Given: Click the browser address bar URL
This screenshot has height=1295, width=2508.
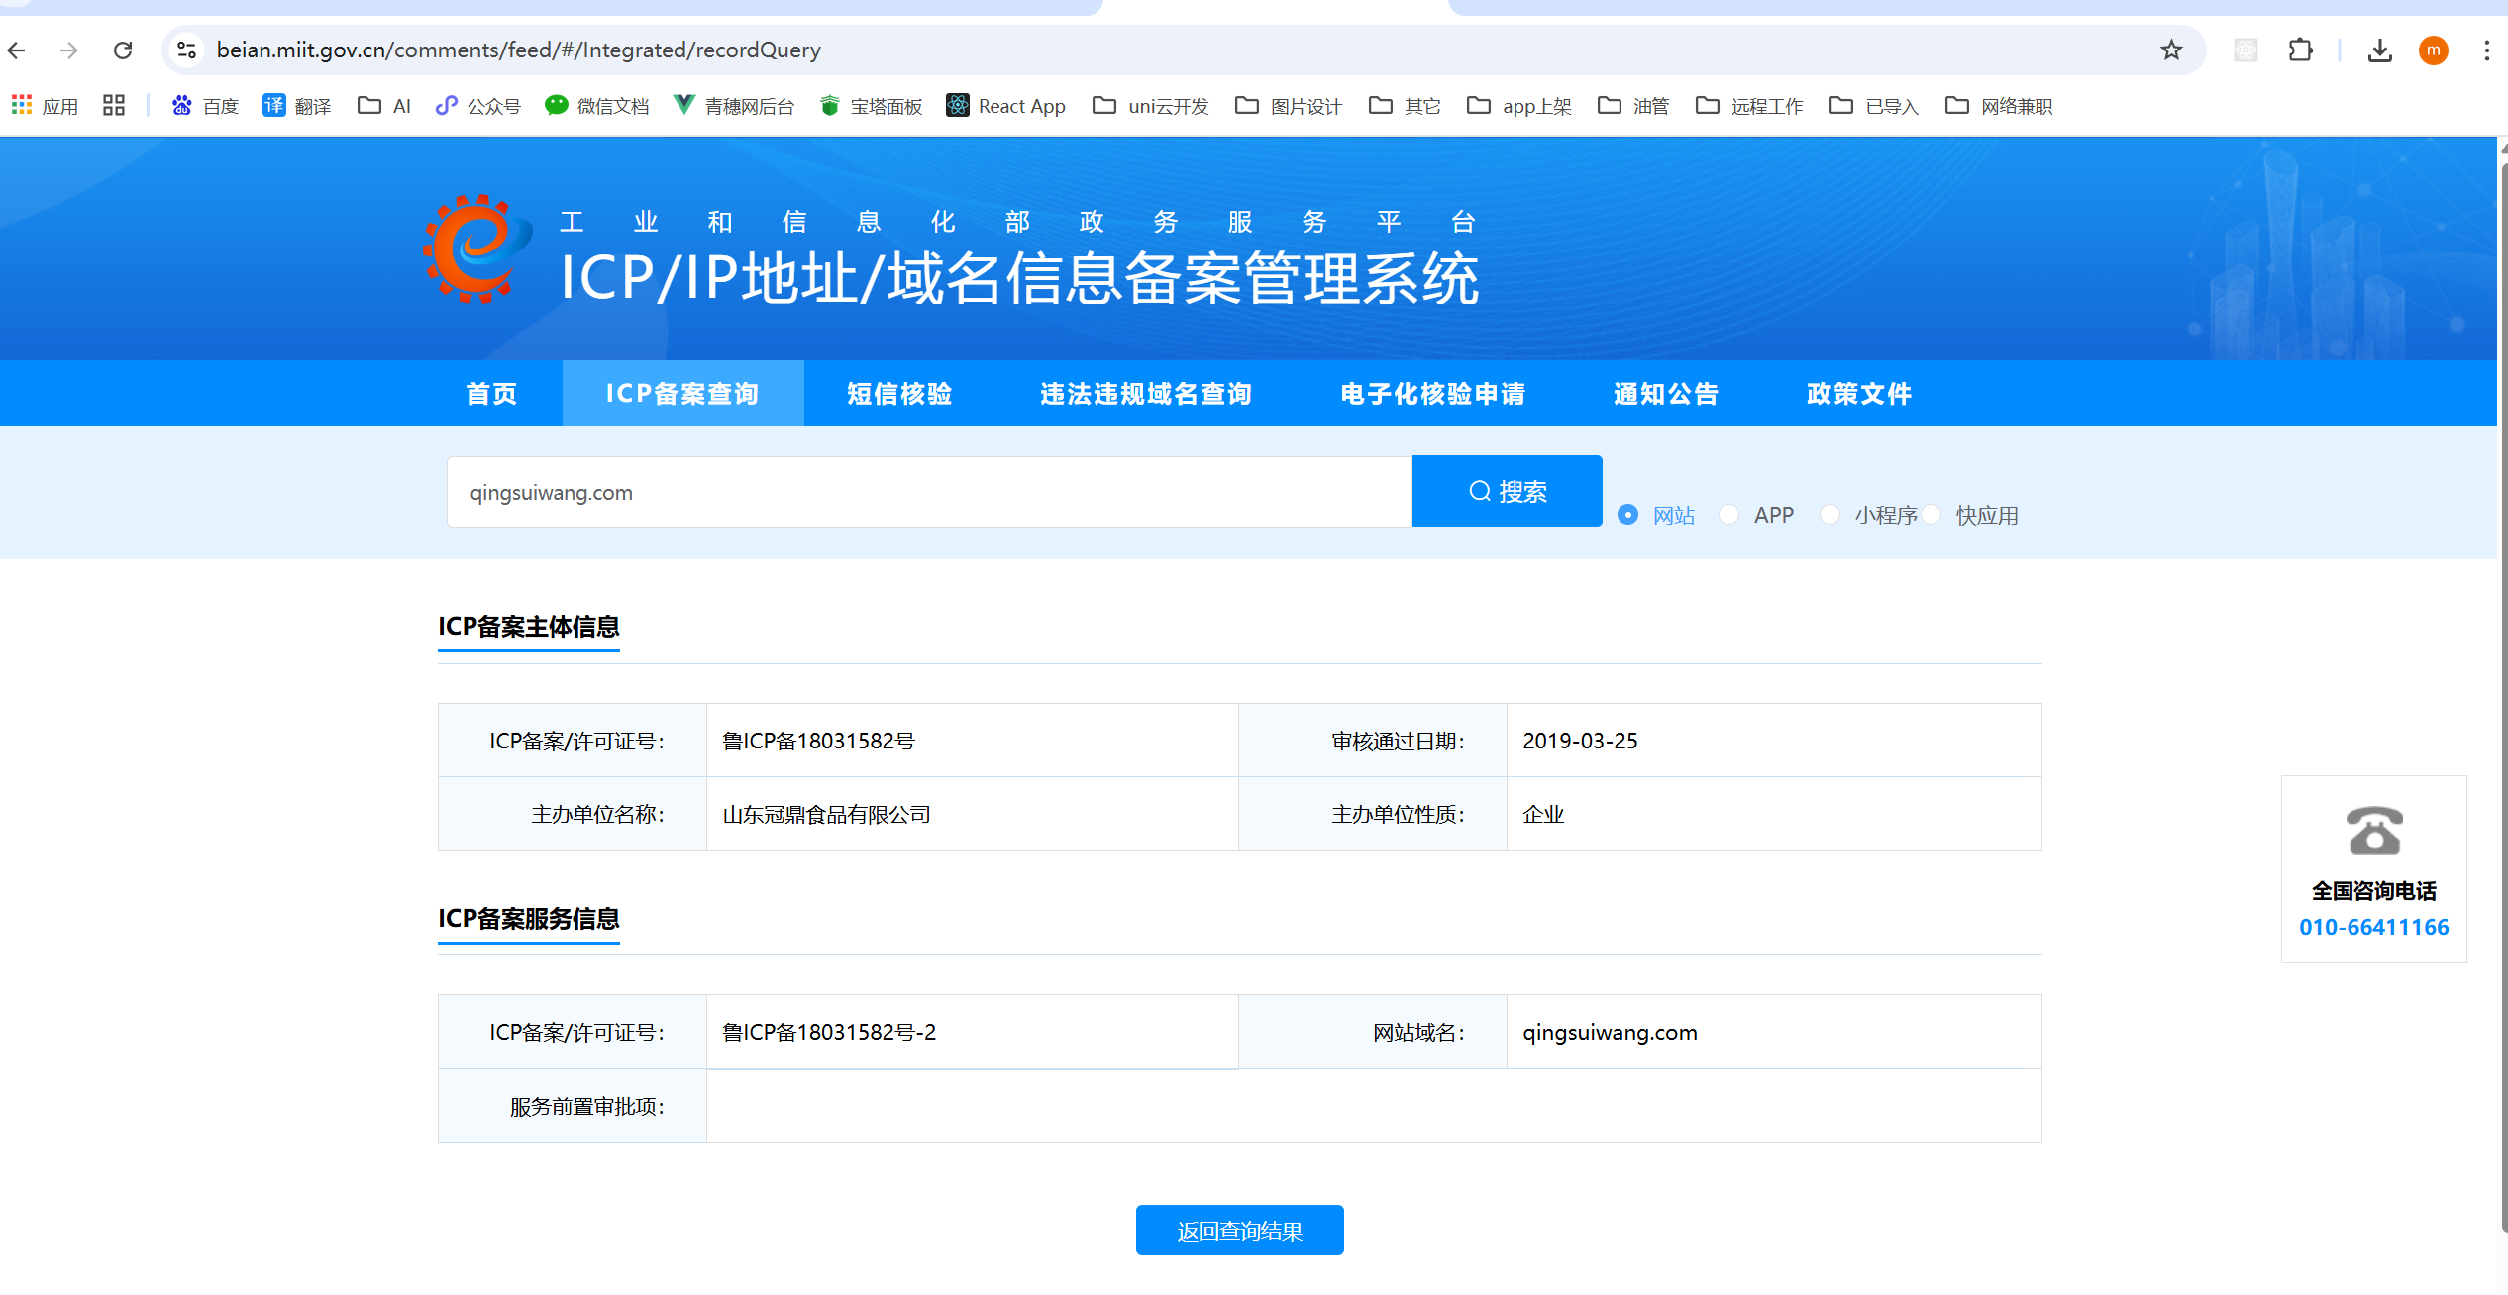Looking at the screenshot, I should coord(518,50).
